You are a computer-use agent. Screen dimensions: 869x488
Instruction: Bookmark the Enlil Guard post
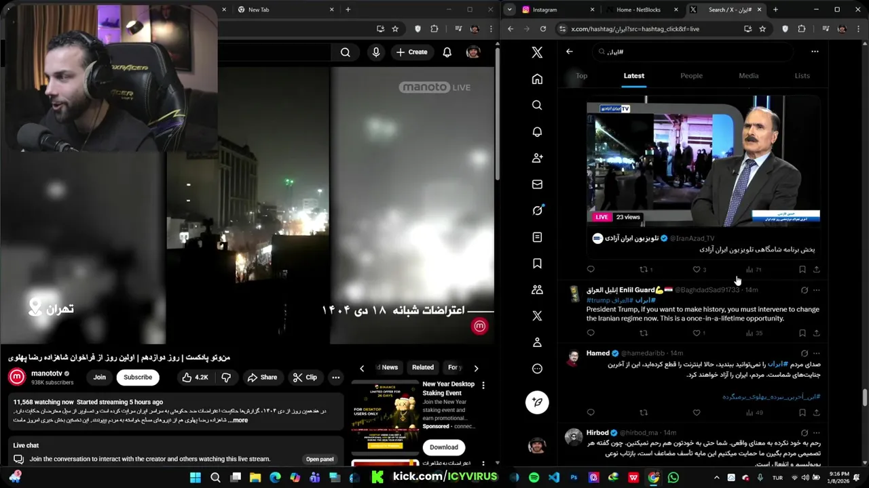point(802,333)
